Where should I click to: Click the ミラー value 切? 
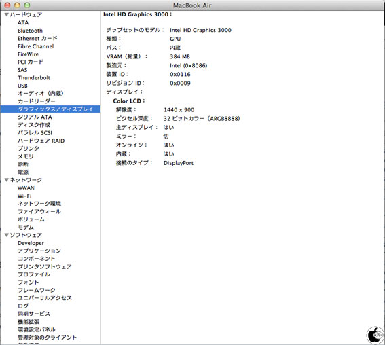[x=166, y=137]
